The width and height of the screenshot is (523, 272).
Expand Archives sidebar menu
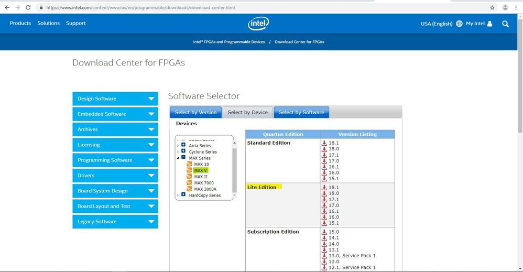pyautogui.click(x=115, y=129)
